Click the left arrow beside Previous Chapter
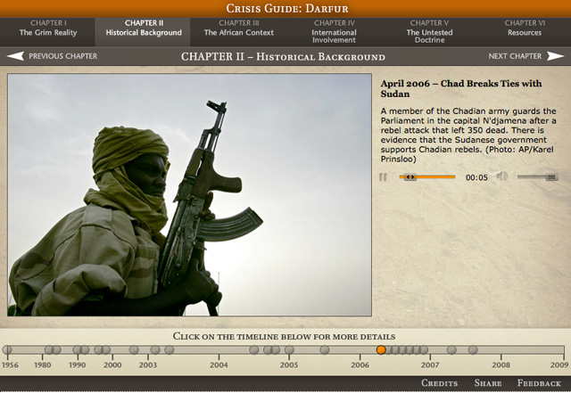This screenshot has height=393, width=571. tap(15, 57)
